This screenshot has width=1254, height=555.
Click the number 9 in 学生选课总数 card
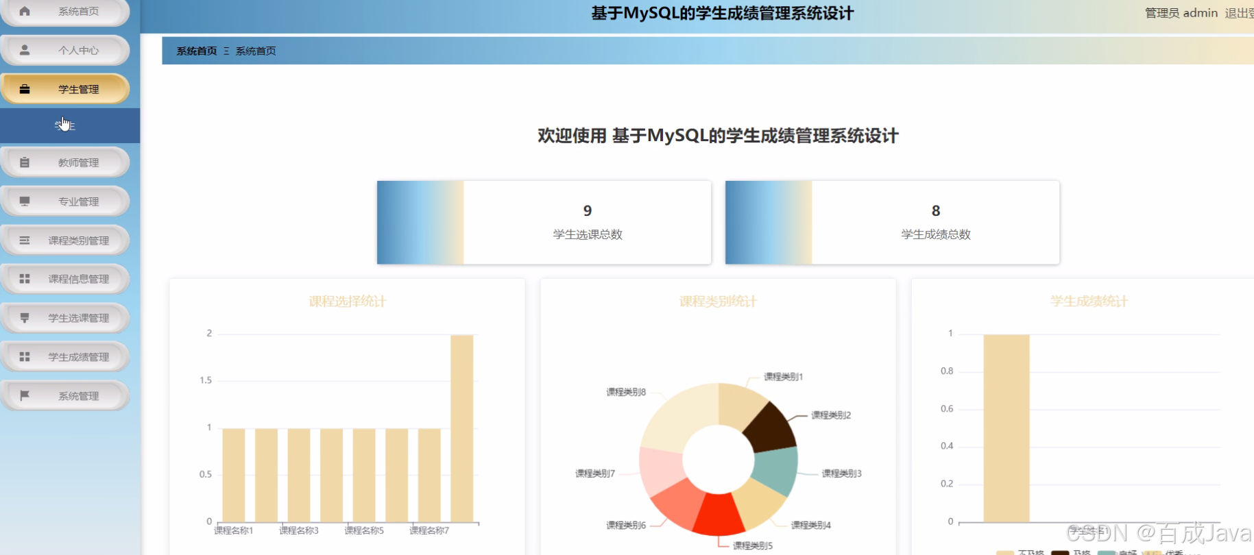click(588, 211)
